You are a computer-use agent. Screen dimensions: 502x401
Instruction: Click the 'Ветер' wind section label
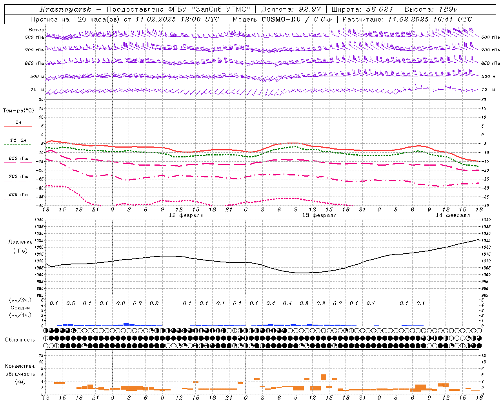[x=36, y=30]
